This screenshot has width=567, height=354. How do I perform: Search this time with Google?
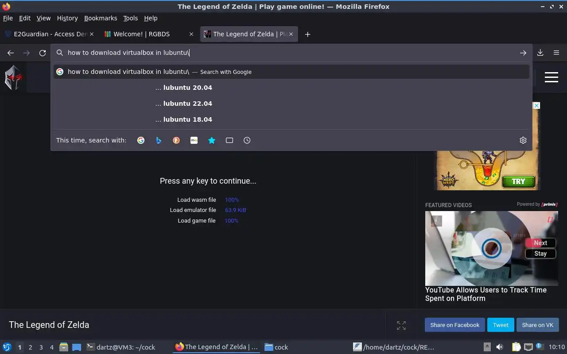point(141,140)
